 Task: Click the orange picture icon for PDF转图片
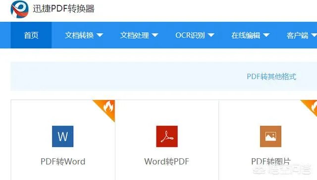(x=270, y=136)
